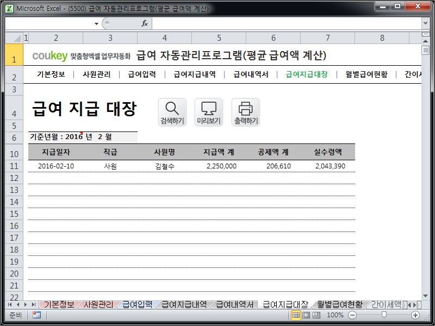435x326 pixels.
Task: Click the 100% zoom level
Action: click(x=335, y=315)
